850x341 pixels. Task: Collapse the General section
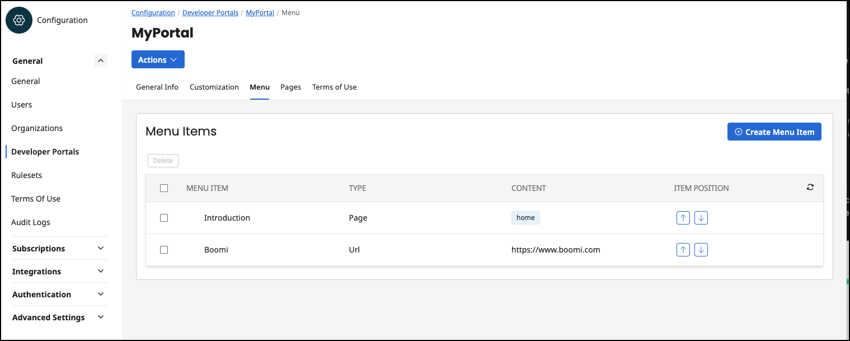coord(100,60)
